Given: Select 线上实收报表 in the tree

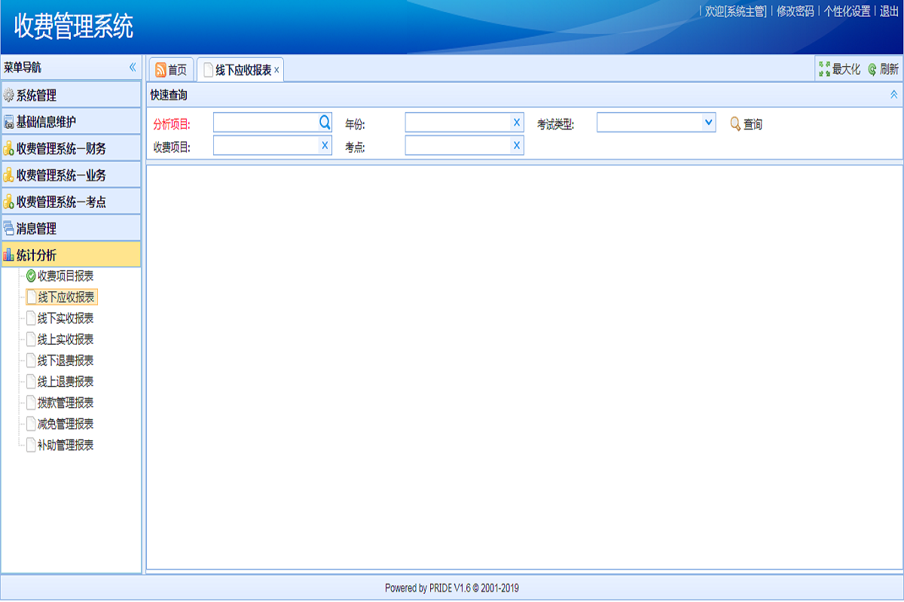Looking at the screenshot, I should [x=66, y=339].
